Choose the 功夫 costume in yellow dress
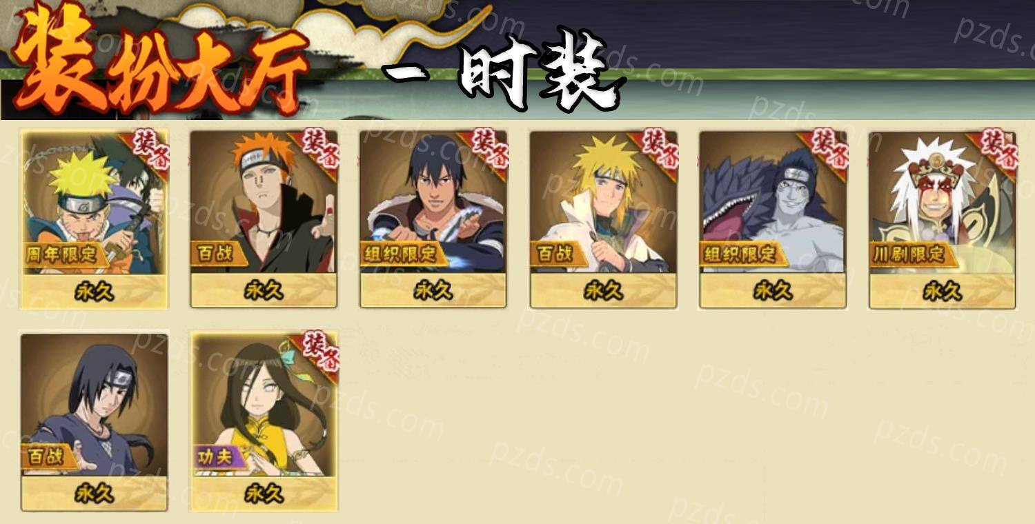 264,422
